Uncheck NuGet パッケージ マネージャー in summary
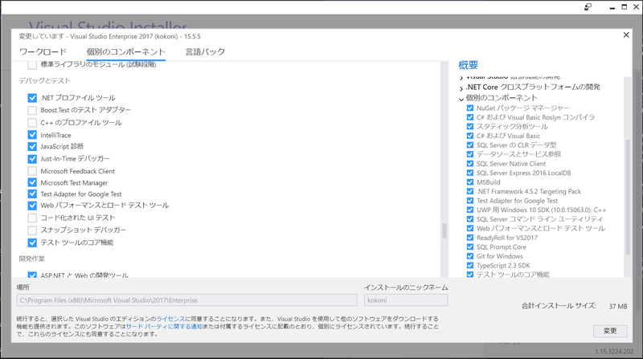Viewport: 643px width, 359px height. [470, 108]
